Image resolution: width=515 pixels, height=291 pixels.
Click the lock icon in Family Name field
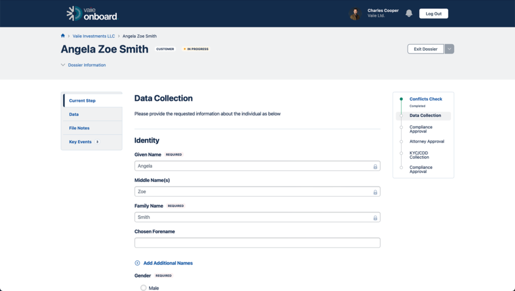pyautogui.click(x=375, y=218)
